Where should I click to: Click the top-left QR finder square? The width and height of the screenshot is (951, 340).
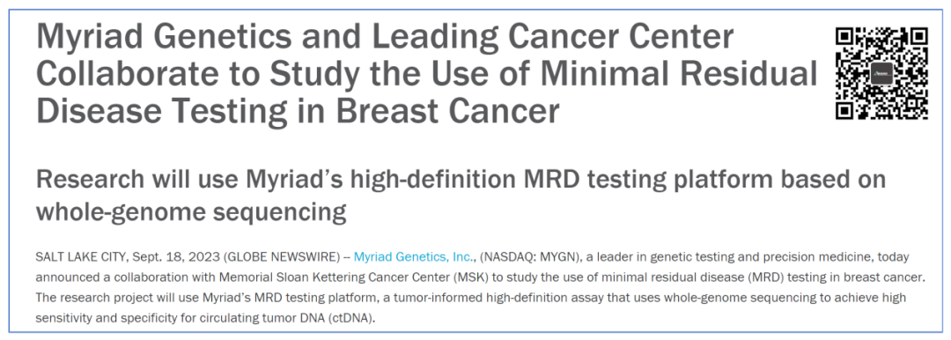pos(844,36)
